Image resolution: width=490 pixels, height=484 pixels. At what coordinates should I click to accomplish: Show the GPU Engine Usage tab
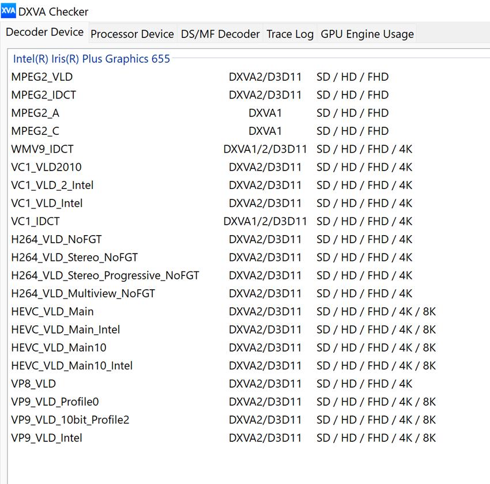click(367, 34)
